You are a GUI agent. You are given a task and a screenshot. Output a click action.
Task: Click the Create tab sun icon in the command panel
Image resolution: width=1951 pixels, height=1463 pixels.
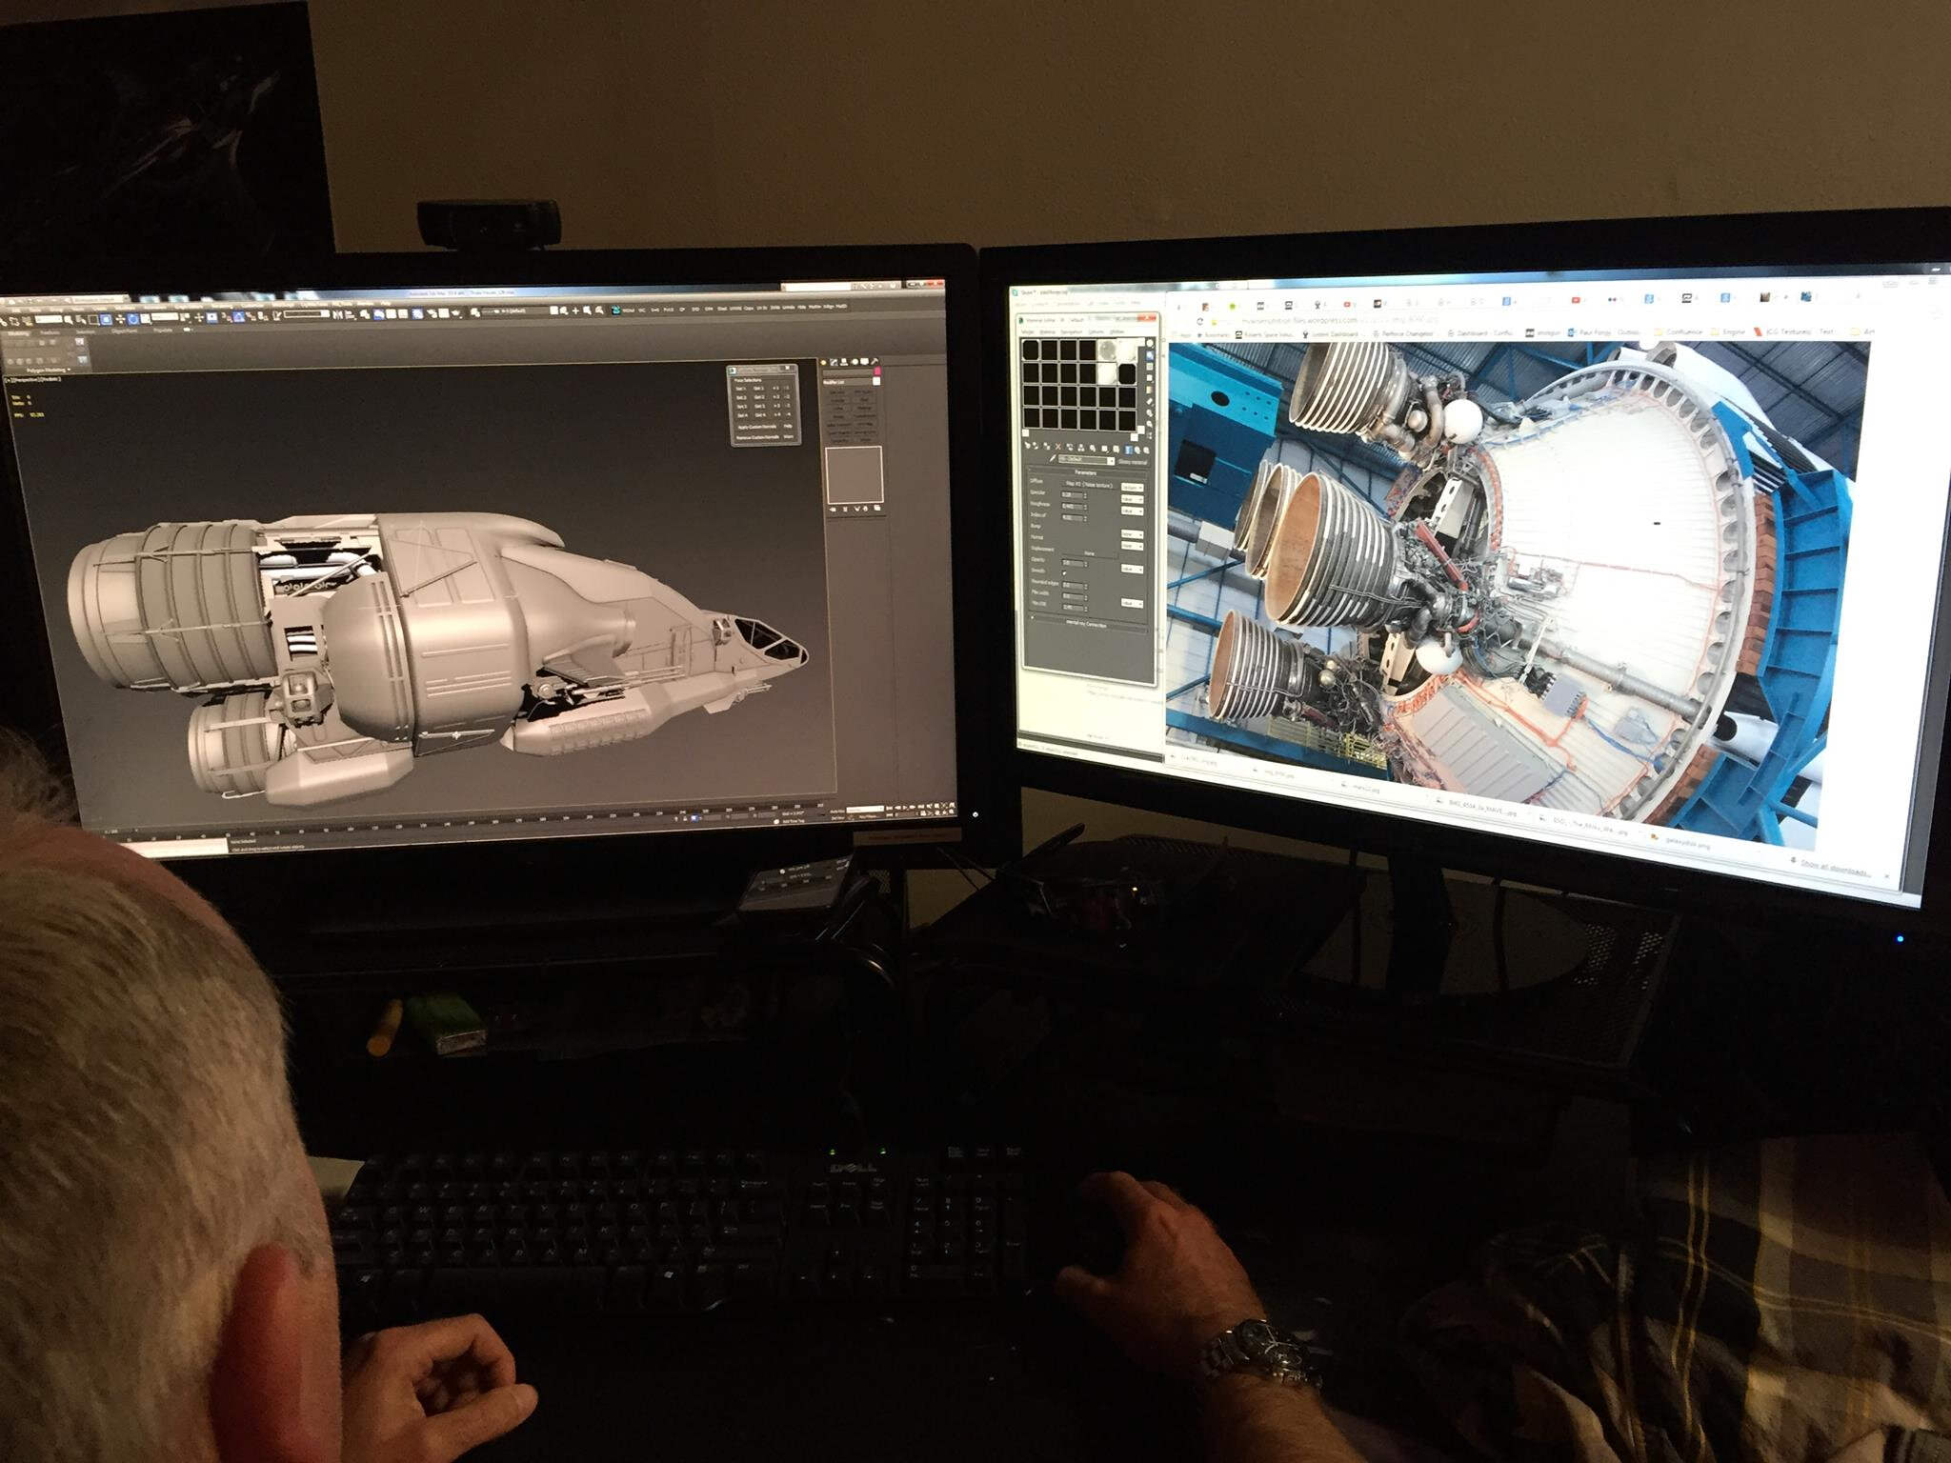click(823, 363)
